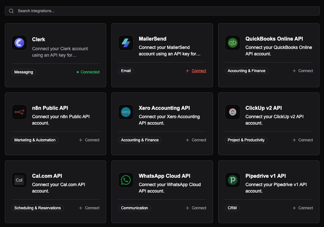Connect the WhatsApp Cloud API
324x227 pixels.
tap(196, 208)
